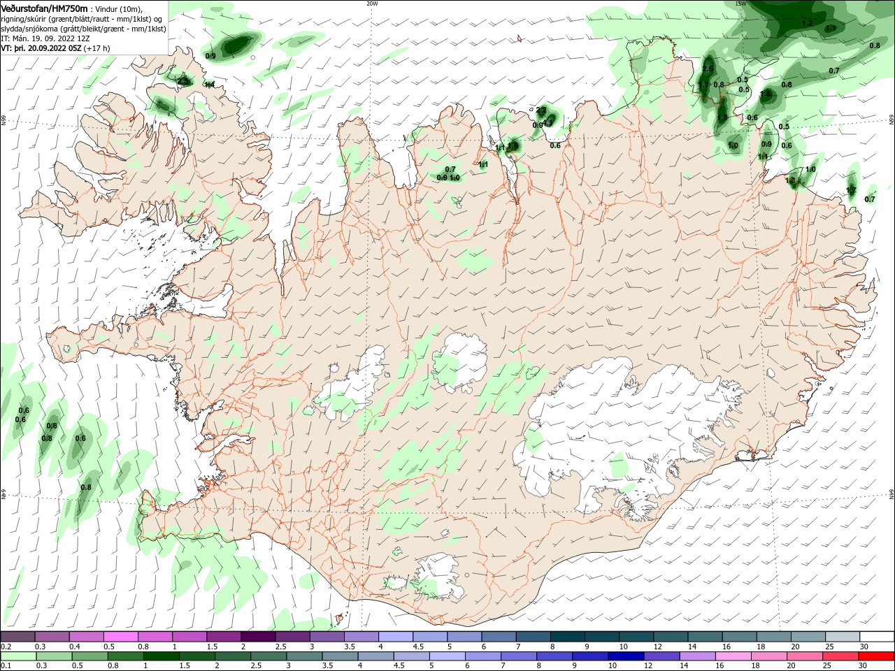895x671 pixels.
Task: Click the red swatch at the end of the bottom legend row
Action: [x=877, y=656]
